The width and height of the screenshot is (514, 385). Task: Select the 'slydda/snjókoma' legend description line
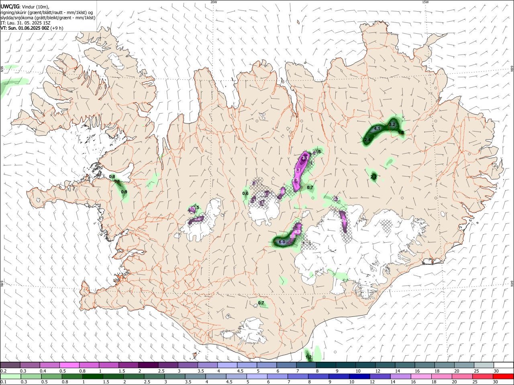pos(48,18)
